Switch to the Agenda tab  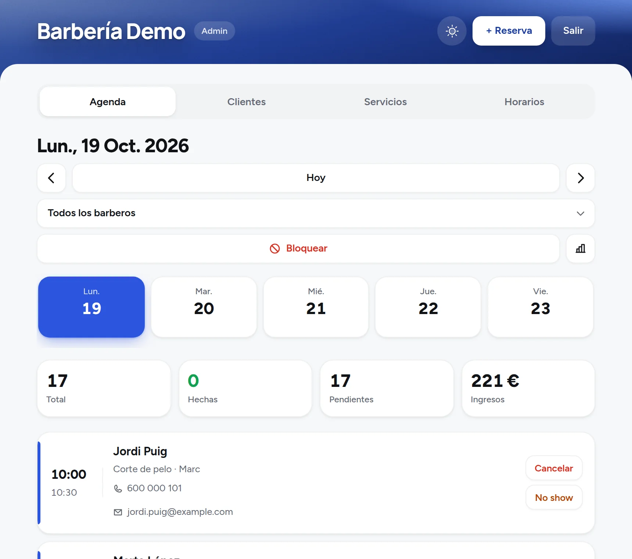(x=108, y=102)
